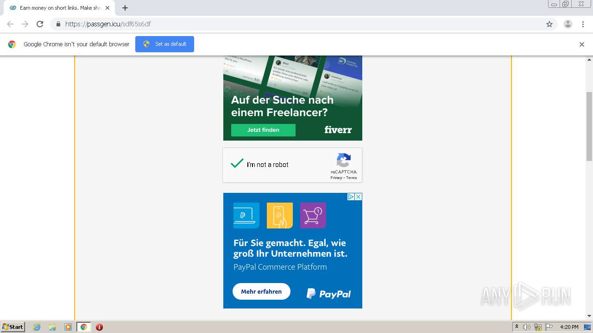
Task: Click the browser forward arrow
Action: coord(25,24)
